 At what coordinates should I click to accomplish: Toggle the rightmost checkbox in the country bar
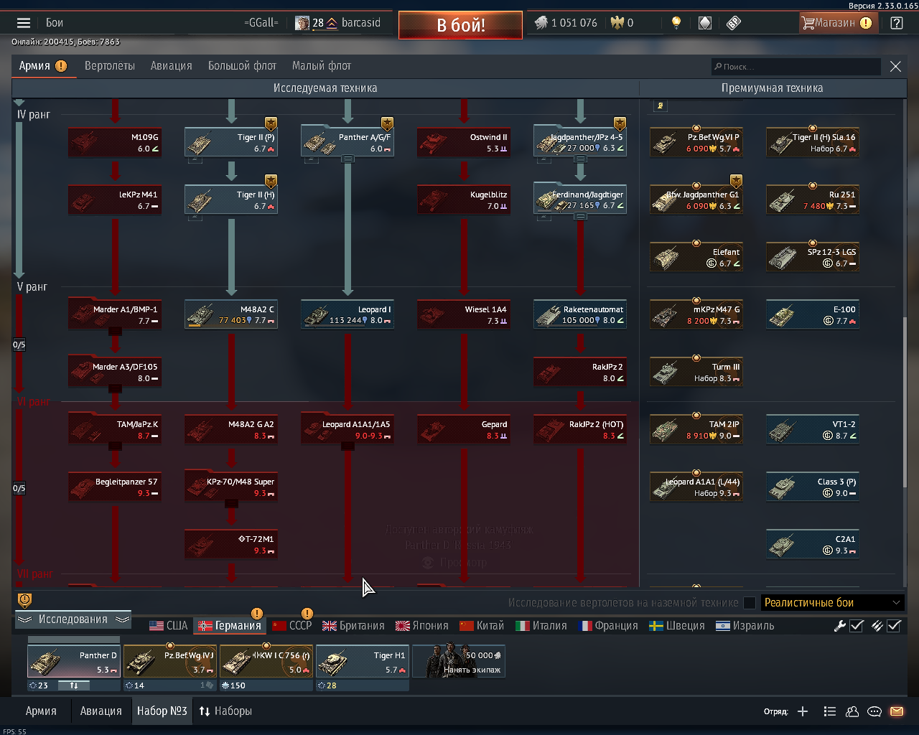(894, 626)
